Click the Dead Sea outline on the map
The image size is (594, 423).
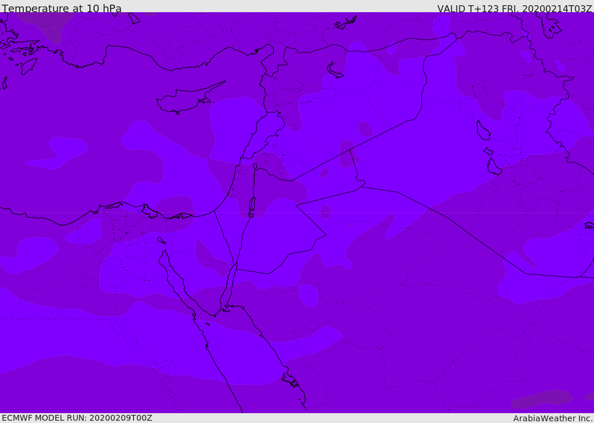[x=252, y=205]
